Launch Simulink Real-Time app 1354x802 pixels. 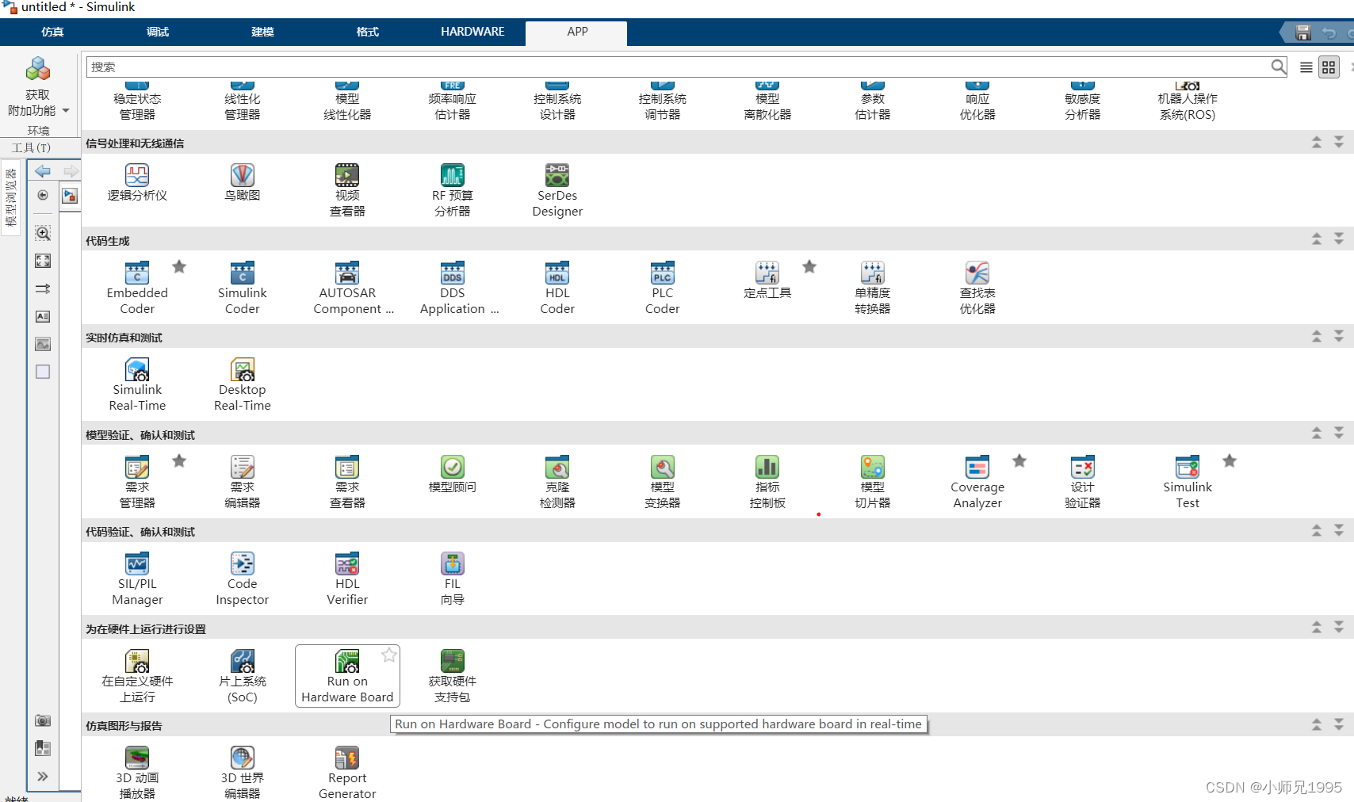pyautogui.click(x=137, y=385)
